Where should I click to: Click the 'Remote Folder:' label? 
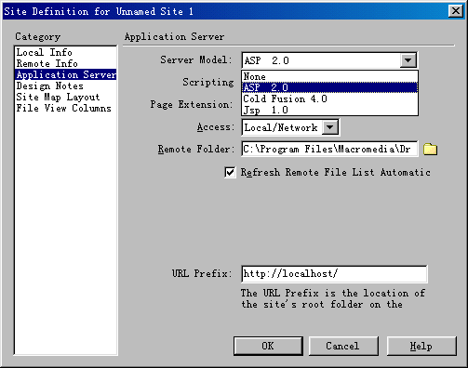click(x=196, y=150)
